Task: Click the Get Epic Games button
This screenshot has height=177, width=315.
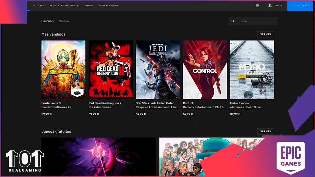Action: 300,5
